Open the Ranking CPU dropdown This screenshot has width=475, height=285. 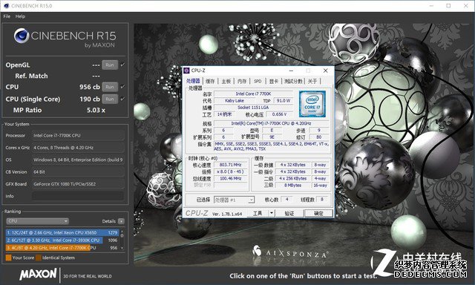(x=37, y=221)
